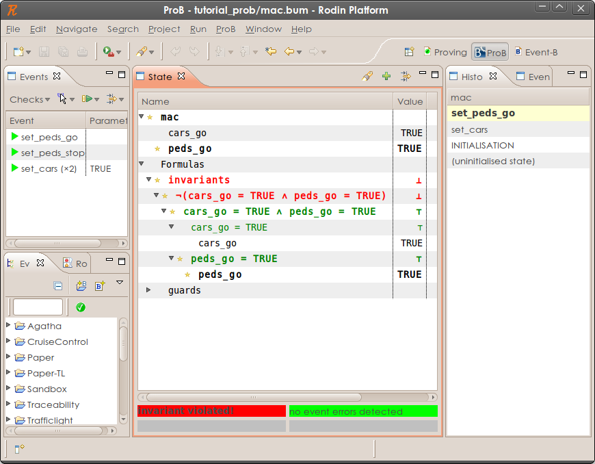Pin the State view with the pin icon
595x464 pixels.
pyautogui.click(x=367, y=76)
